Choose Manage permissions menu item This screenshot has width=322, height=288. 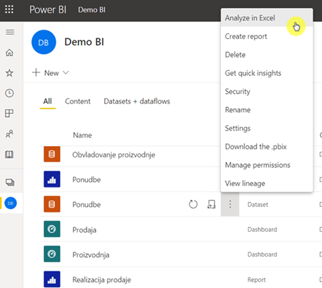pyautogui.click(x=266, y=165)
